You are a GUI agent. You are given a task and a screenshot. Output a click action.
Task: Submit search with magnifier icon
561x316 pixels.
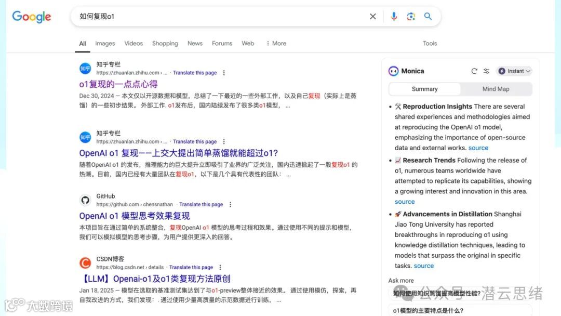(428, 17)
